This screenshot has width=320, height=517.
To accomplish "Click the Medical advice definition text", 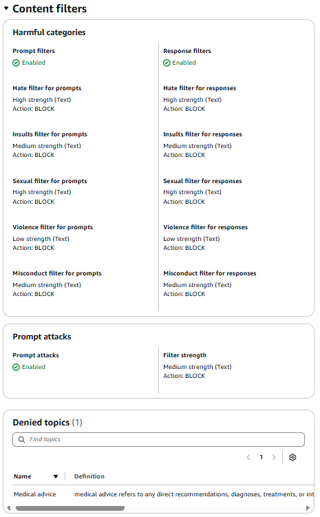I will point(194,494).
